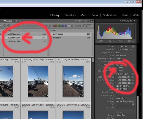Open the Print module

[125, 15]
